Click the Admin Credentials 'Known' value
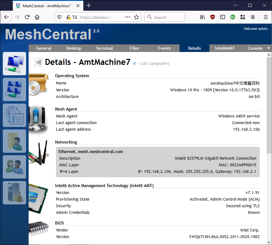 (x=254, y=212)
